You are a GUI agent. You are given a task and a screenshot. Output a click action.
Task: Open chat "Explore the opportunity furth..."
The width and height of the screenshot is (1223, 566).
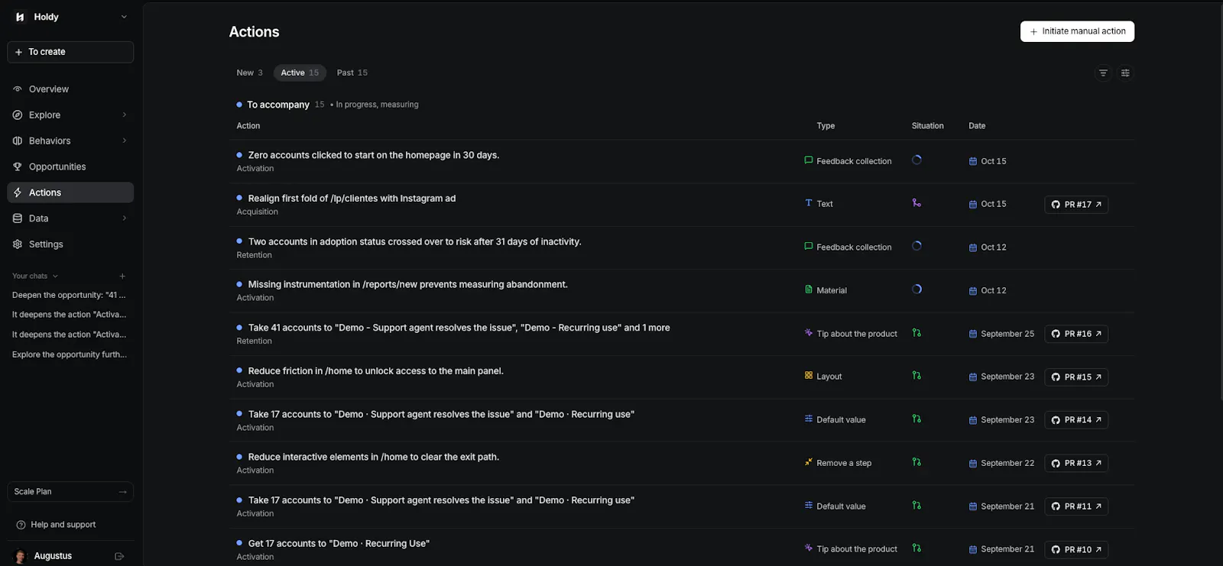tap(70, 354)
